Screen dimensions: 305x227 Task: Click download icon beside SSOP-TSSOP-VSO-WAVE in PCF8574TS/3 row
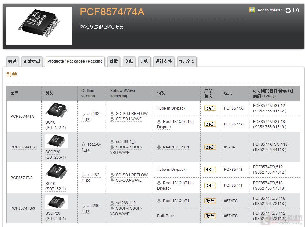pos(112,208)
